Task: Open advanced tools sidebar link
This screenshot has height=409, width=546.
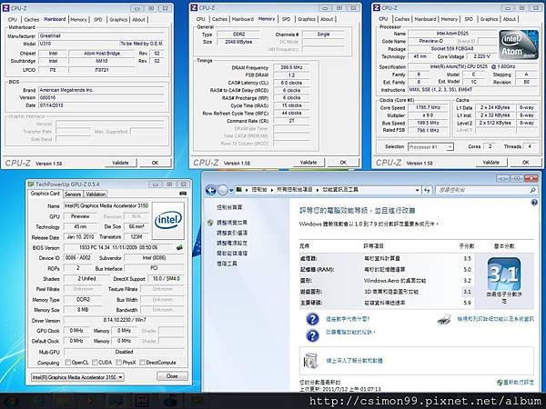Action: [227, 264]
